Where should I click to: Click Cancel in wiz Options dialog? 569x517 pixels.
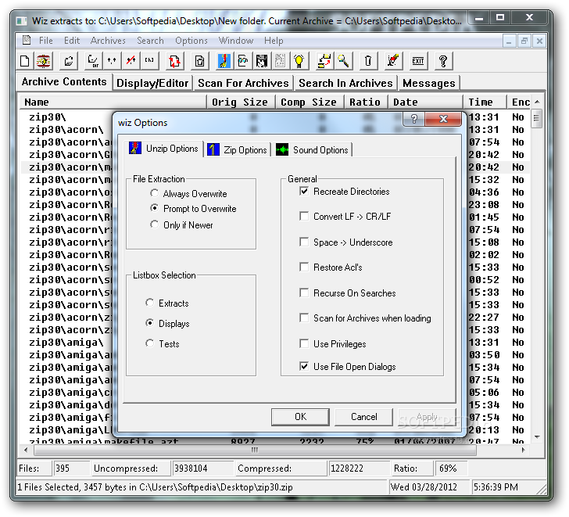coord(363,417)
